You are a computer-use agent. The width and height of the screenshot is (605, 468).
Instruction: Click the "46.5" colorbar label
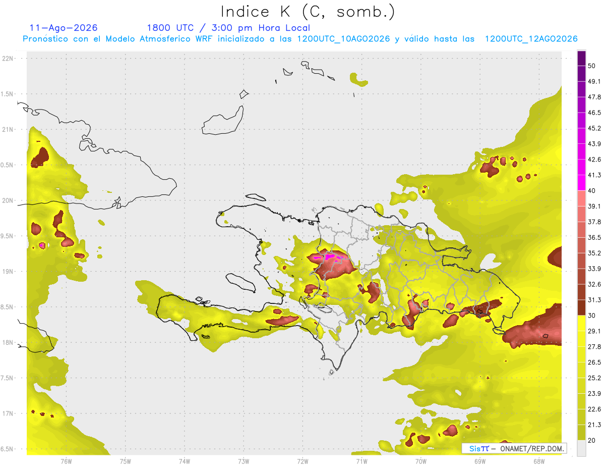(x=594, y=113)
